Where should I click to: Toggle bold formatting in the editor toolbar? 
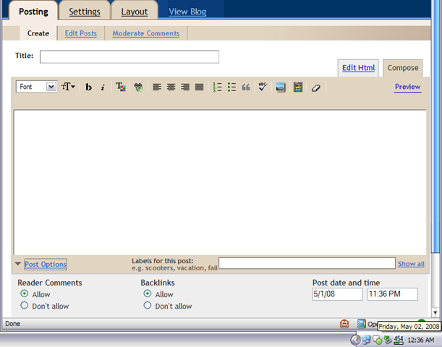point(88,87)
